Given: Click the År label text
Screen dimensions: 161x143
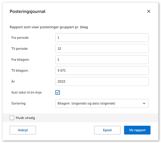Looking at the screenshot, I should click(13, 81).
